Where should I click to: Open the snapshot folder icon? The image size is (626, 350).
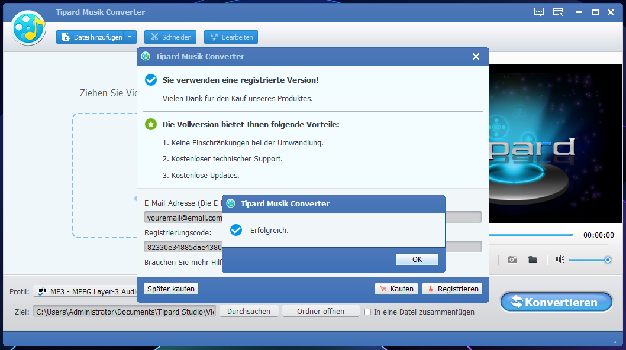[532, 260]
